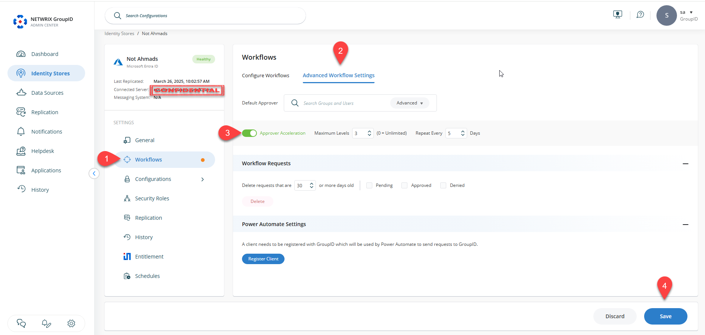Viewport: 705px width, 335px height.
Task: Click the Discard button
Action: (615, 316)
